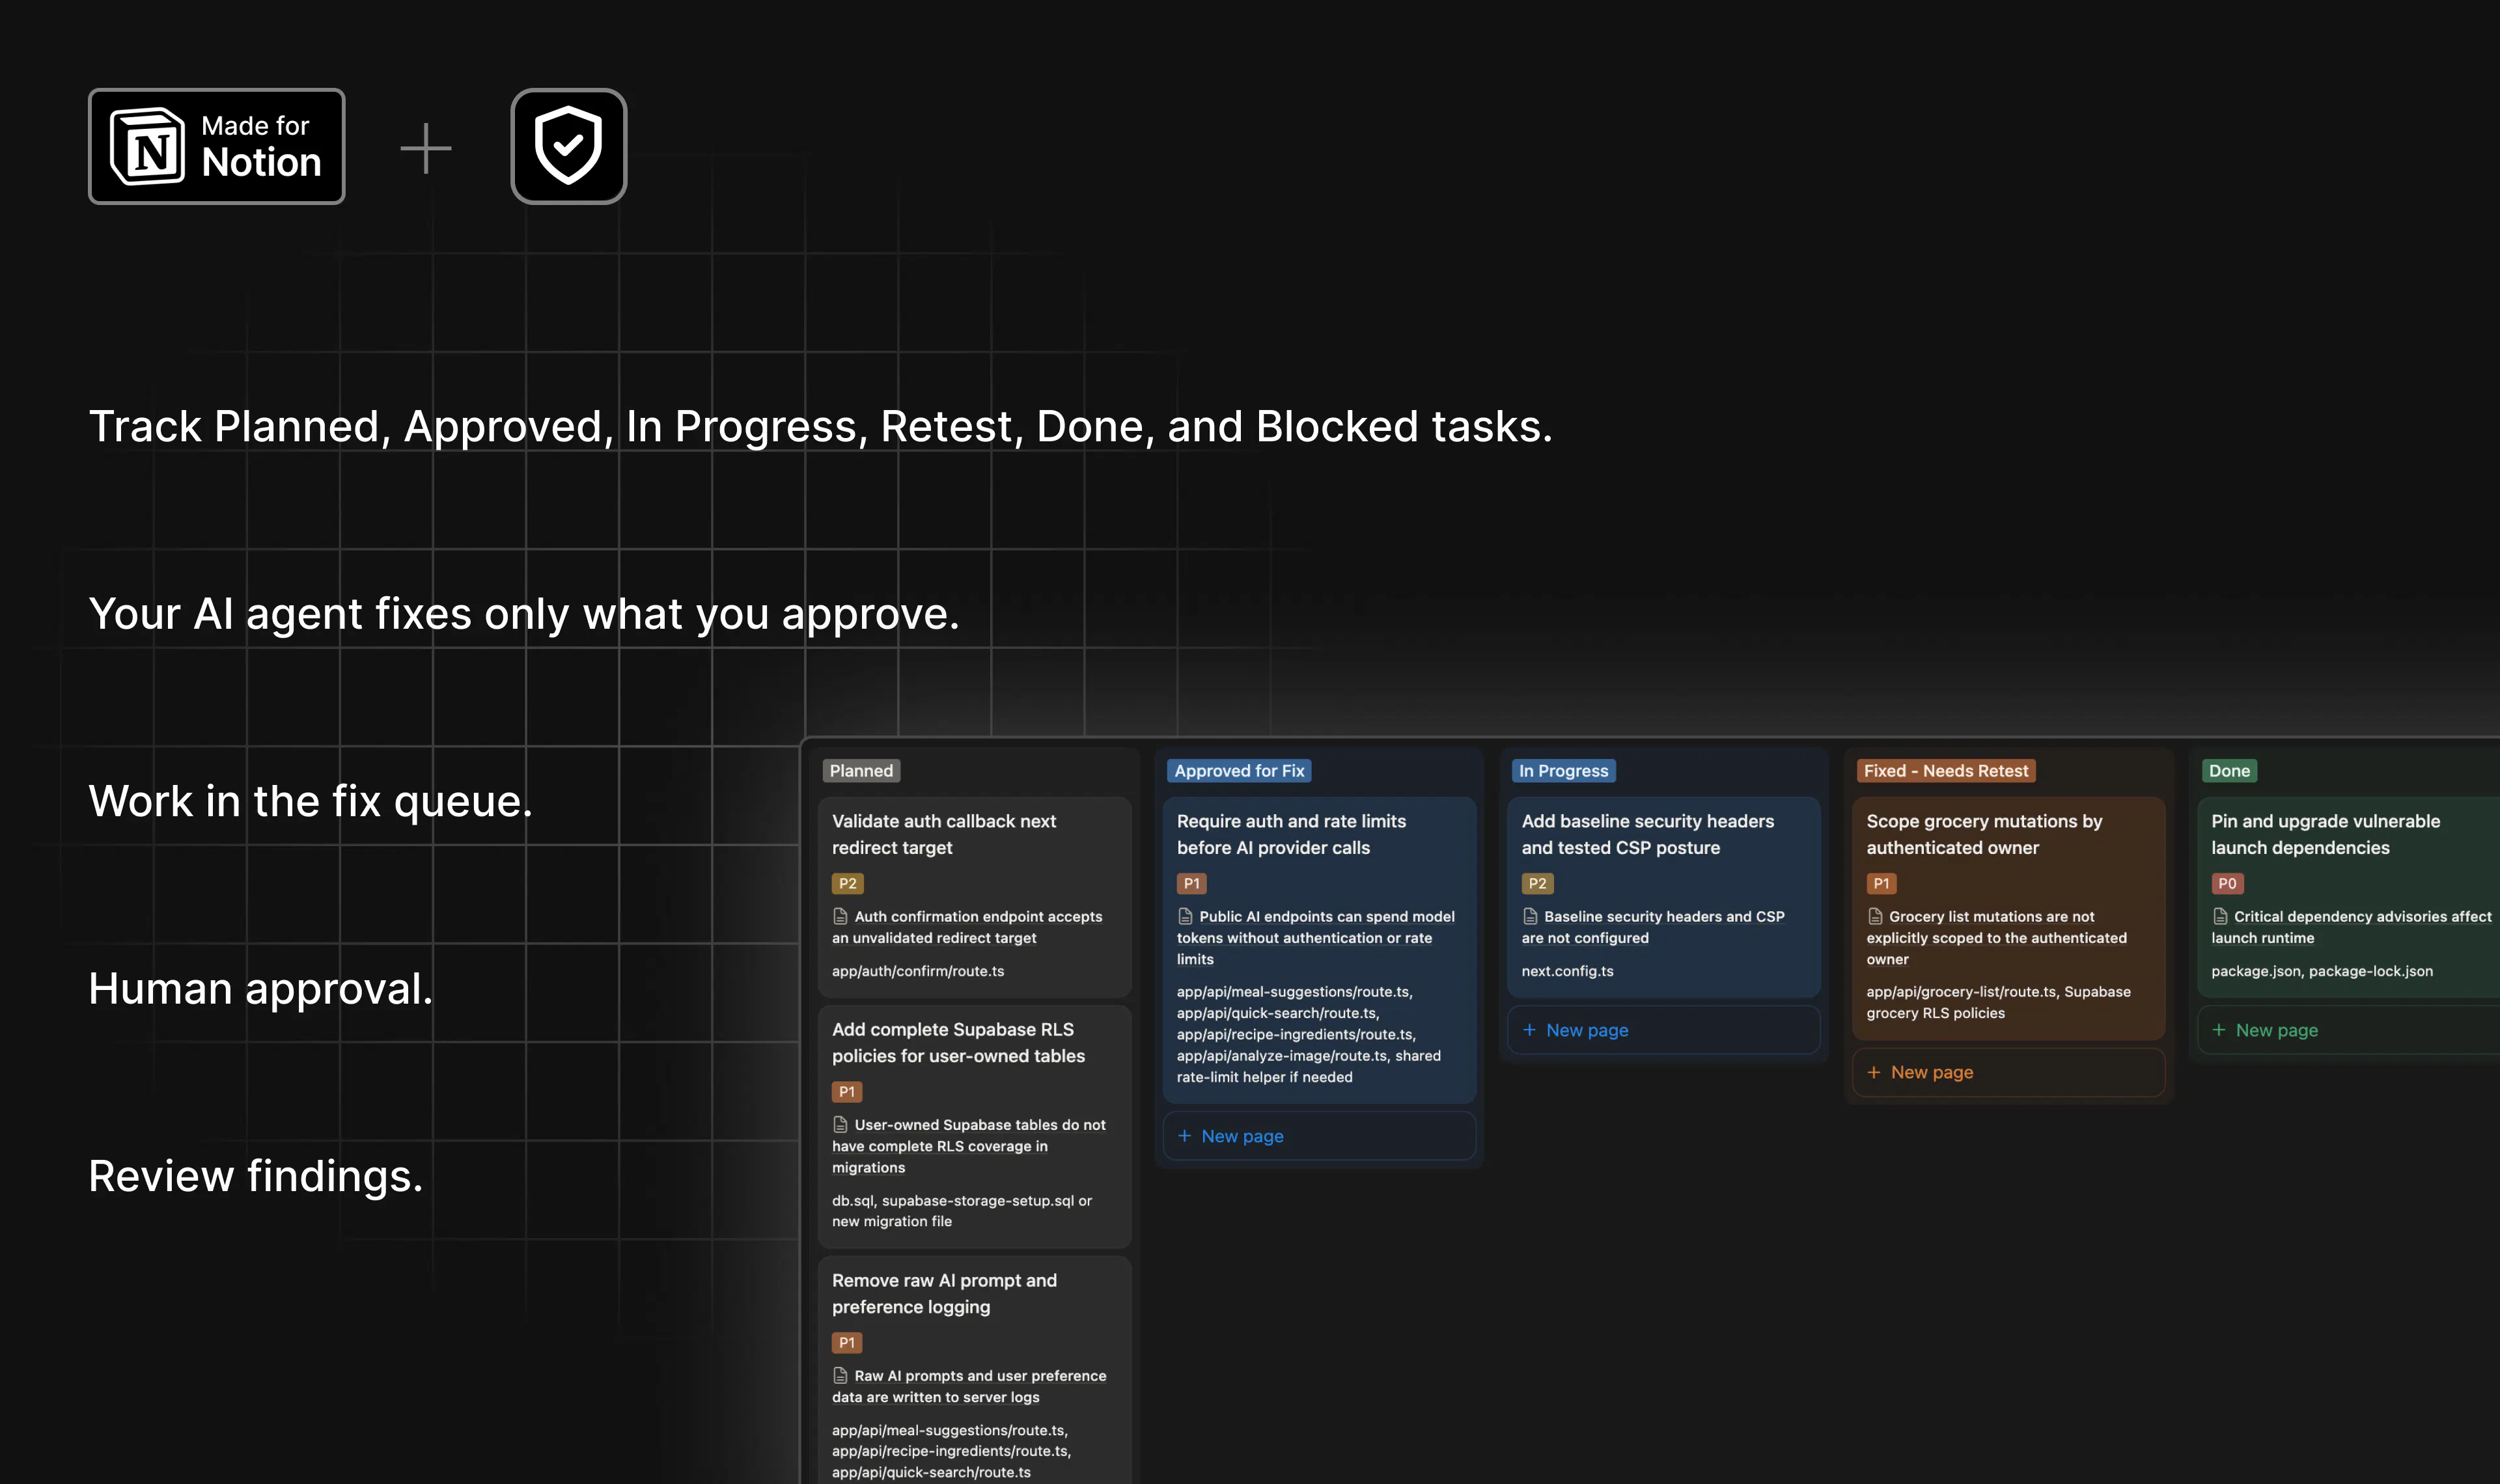Open the Validate auth callback next redirect target card
This screenshot has height=1484, width=2500.
click(x=974, y=896)
